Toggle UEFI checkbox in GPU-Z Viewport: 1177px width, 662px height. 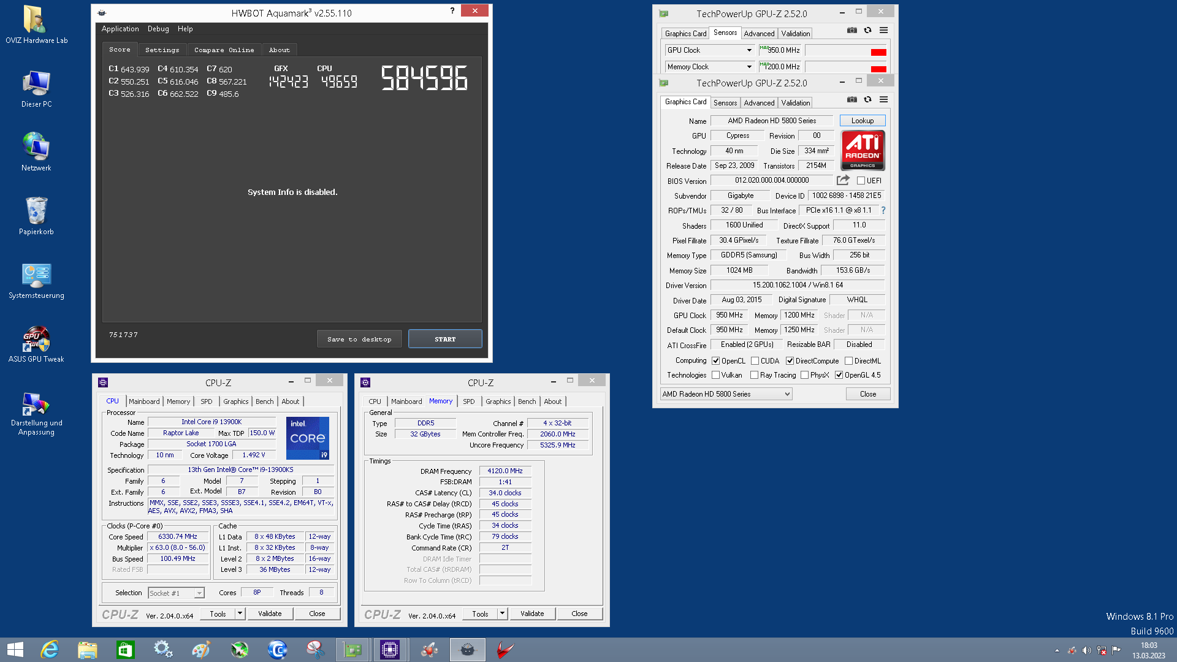pyautogui.click(x=861, y=181)
